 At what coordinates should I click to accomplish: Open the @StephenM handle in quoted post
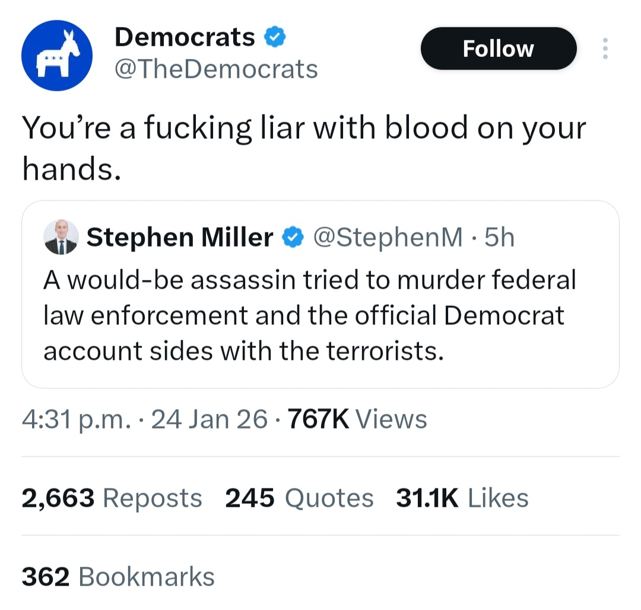[387, 238]
